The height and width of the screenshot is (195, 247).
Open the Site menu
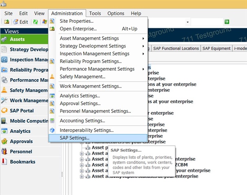(9, 13)
